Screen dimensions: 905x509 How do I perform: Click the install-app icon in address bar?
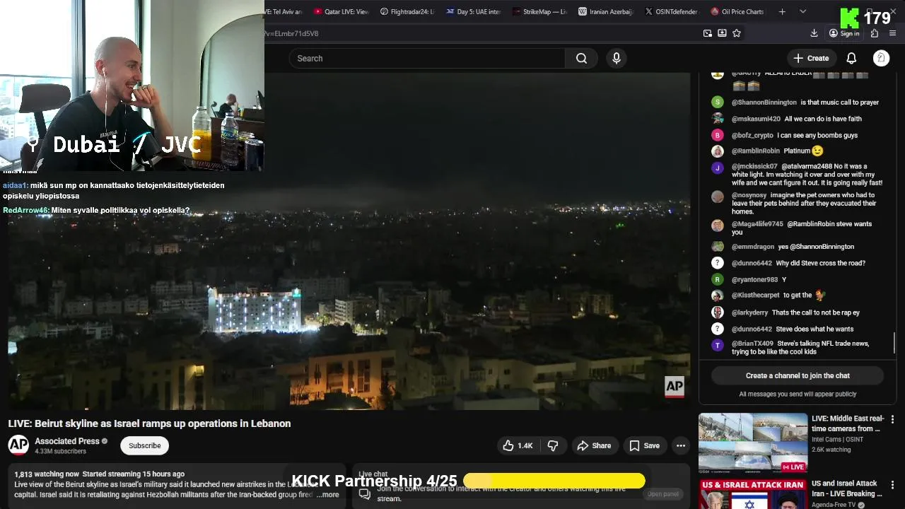tap(722, 33)
